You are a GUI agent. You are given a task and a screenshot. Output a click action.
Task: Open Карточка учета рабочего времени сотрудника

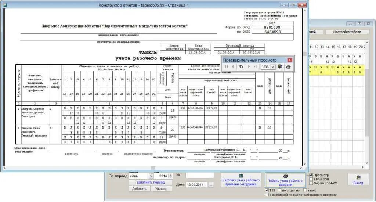pyautogui.click(x=241, y=180)
